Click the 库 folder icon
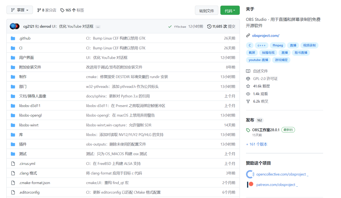 click(13, 135)
